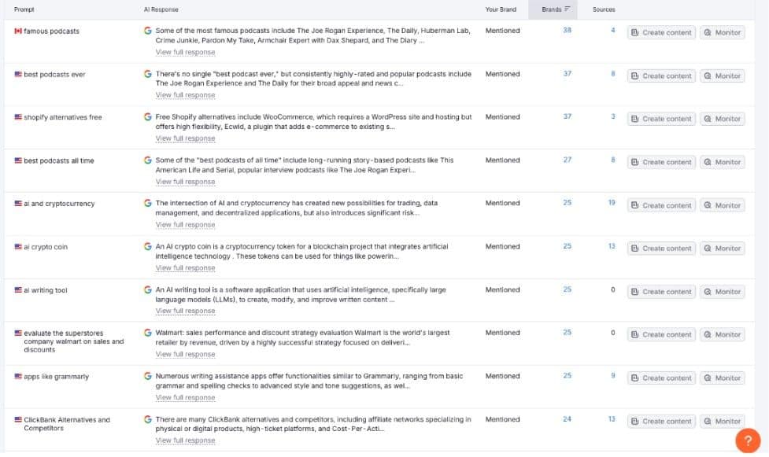View full response for ClickBank Alternatives
The height and width of the screenshot is (457, 769).
(x=186, y=440)
